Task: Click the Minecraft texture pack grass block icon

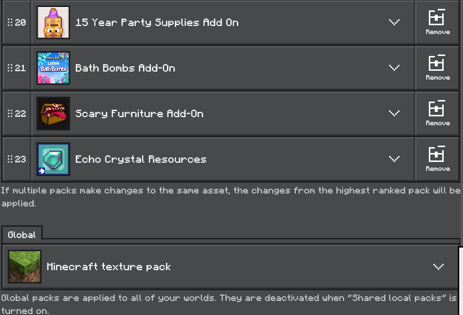Action: click(x=25, y=266)
